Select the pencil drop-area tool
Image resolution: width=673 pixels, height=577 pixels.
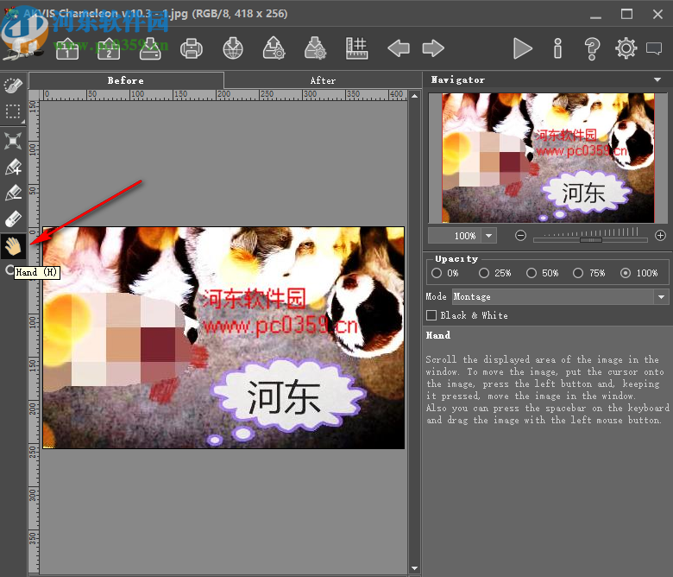pyautogui.click(x=13, y=193)
